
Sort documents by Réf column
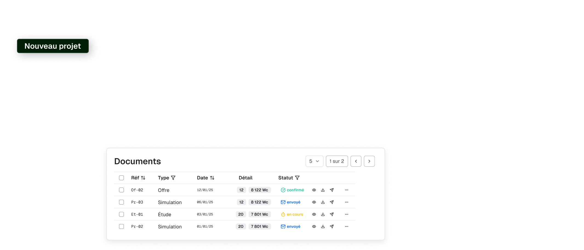click(x=143, y=178)
